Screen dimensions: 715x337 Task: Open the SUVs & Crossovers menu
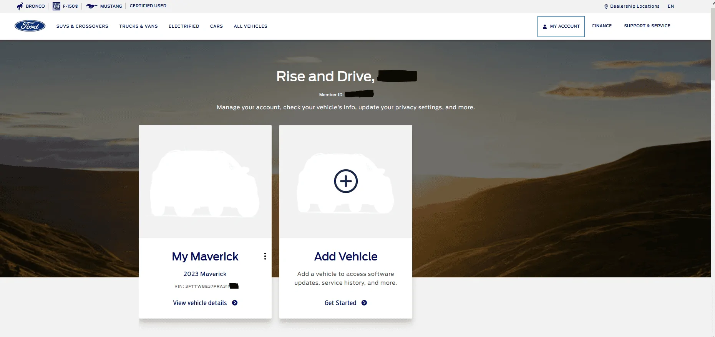point(82,26)
